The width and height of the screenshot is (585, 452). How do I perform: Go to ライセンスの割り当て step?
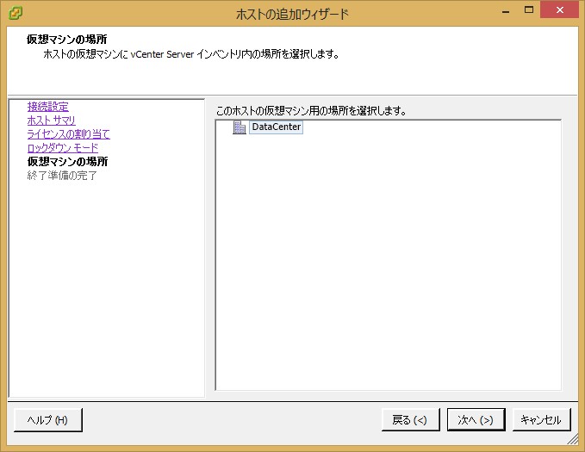69,134
